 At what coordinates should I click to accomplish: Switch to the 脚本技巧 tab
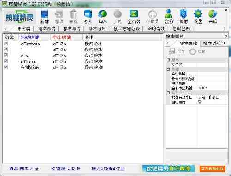[x=97, y=29]
